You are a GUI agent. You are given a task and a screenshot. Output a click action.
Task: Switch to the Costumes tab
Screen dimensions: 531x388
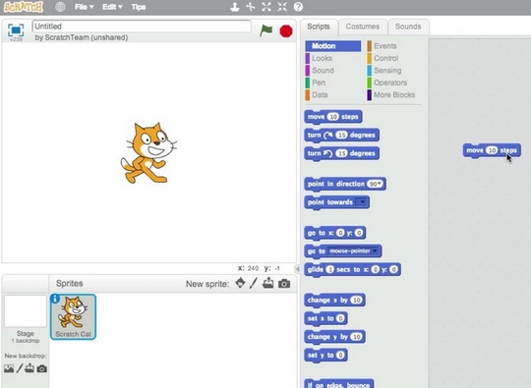[362, 27]
